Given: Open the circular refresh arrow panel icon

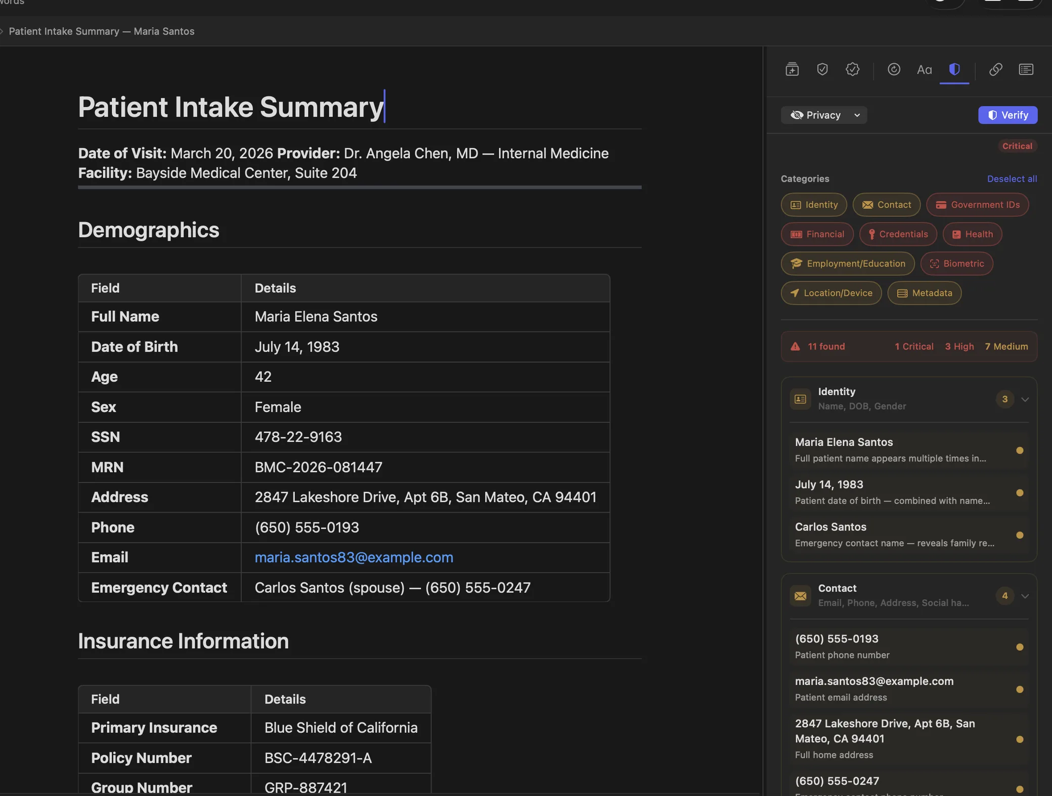Looking at the screenshot, I should click(x=894, y=69).
